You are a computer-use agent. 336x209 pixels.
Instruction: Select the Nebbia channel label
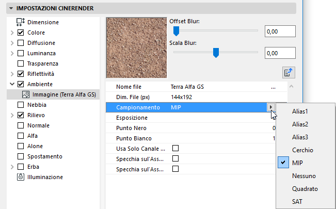[x=37, y=105]
